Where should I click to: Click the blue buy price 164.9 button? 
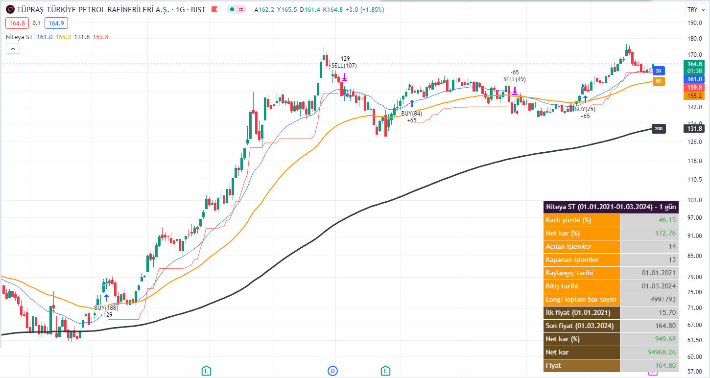pos(56,23)
